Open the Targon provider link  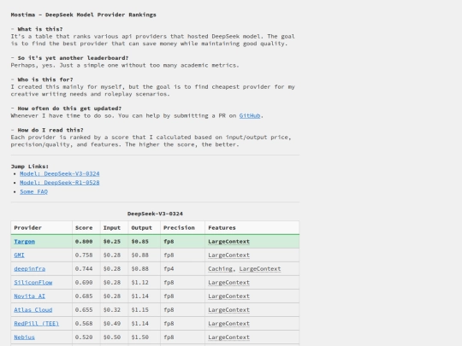tap(25, 242)
